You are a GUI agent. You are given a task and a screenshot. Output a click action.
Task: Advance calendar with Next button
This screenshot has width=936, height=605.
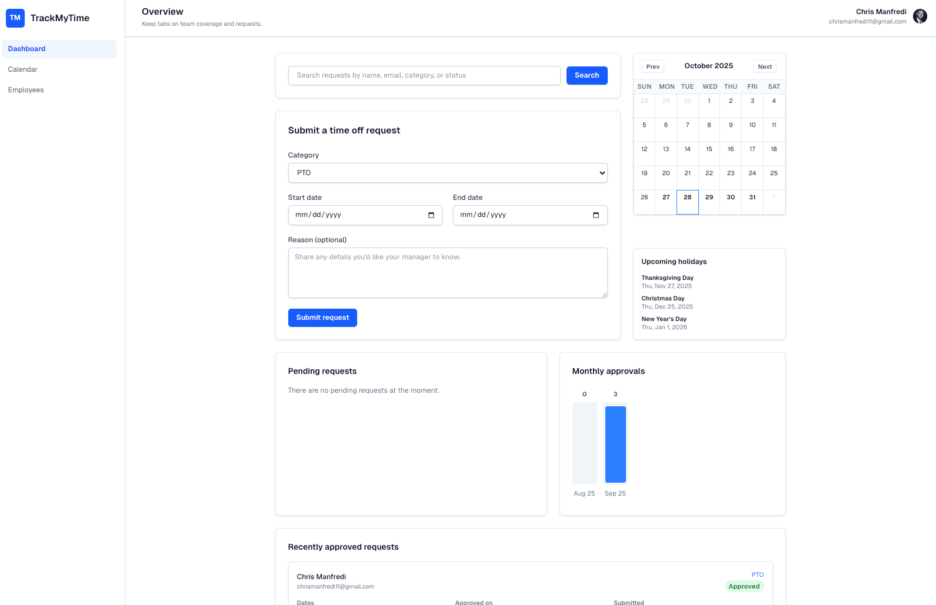[x=764, y=66]
